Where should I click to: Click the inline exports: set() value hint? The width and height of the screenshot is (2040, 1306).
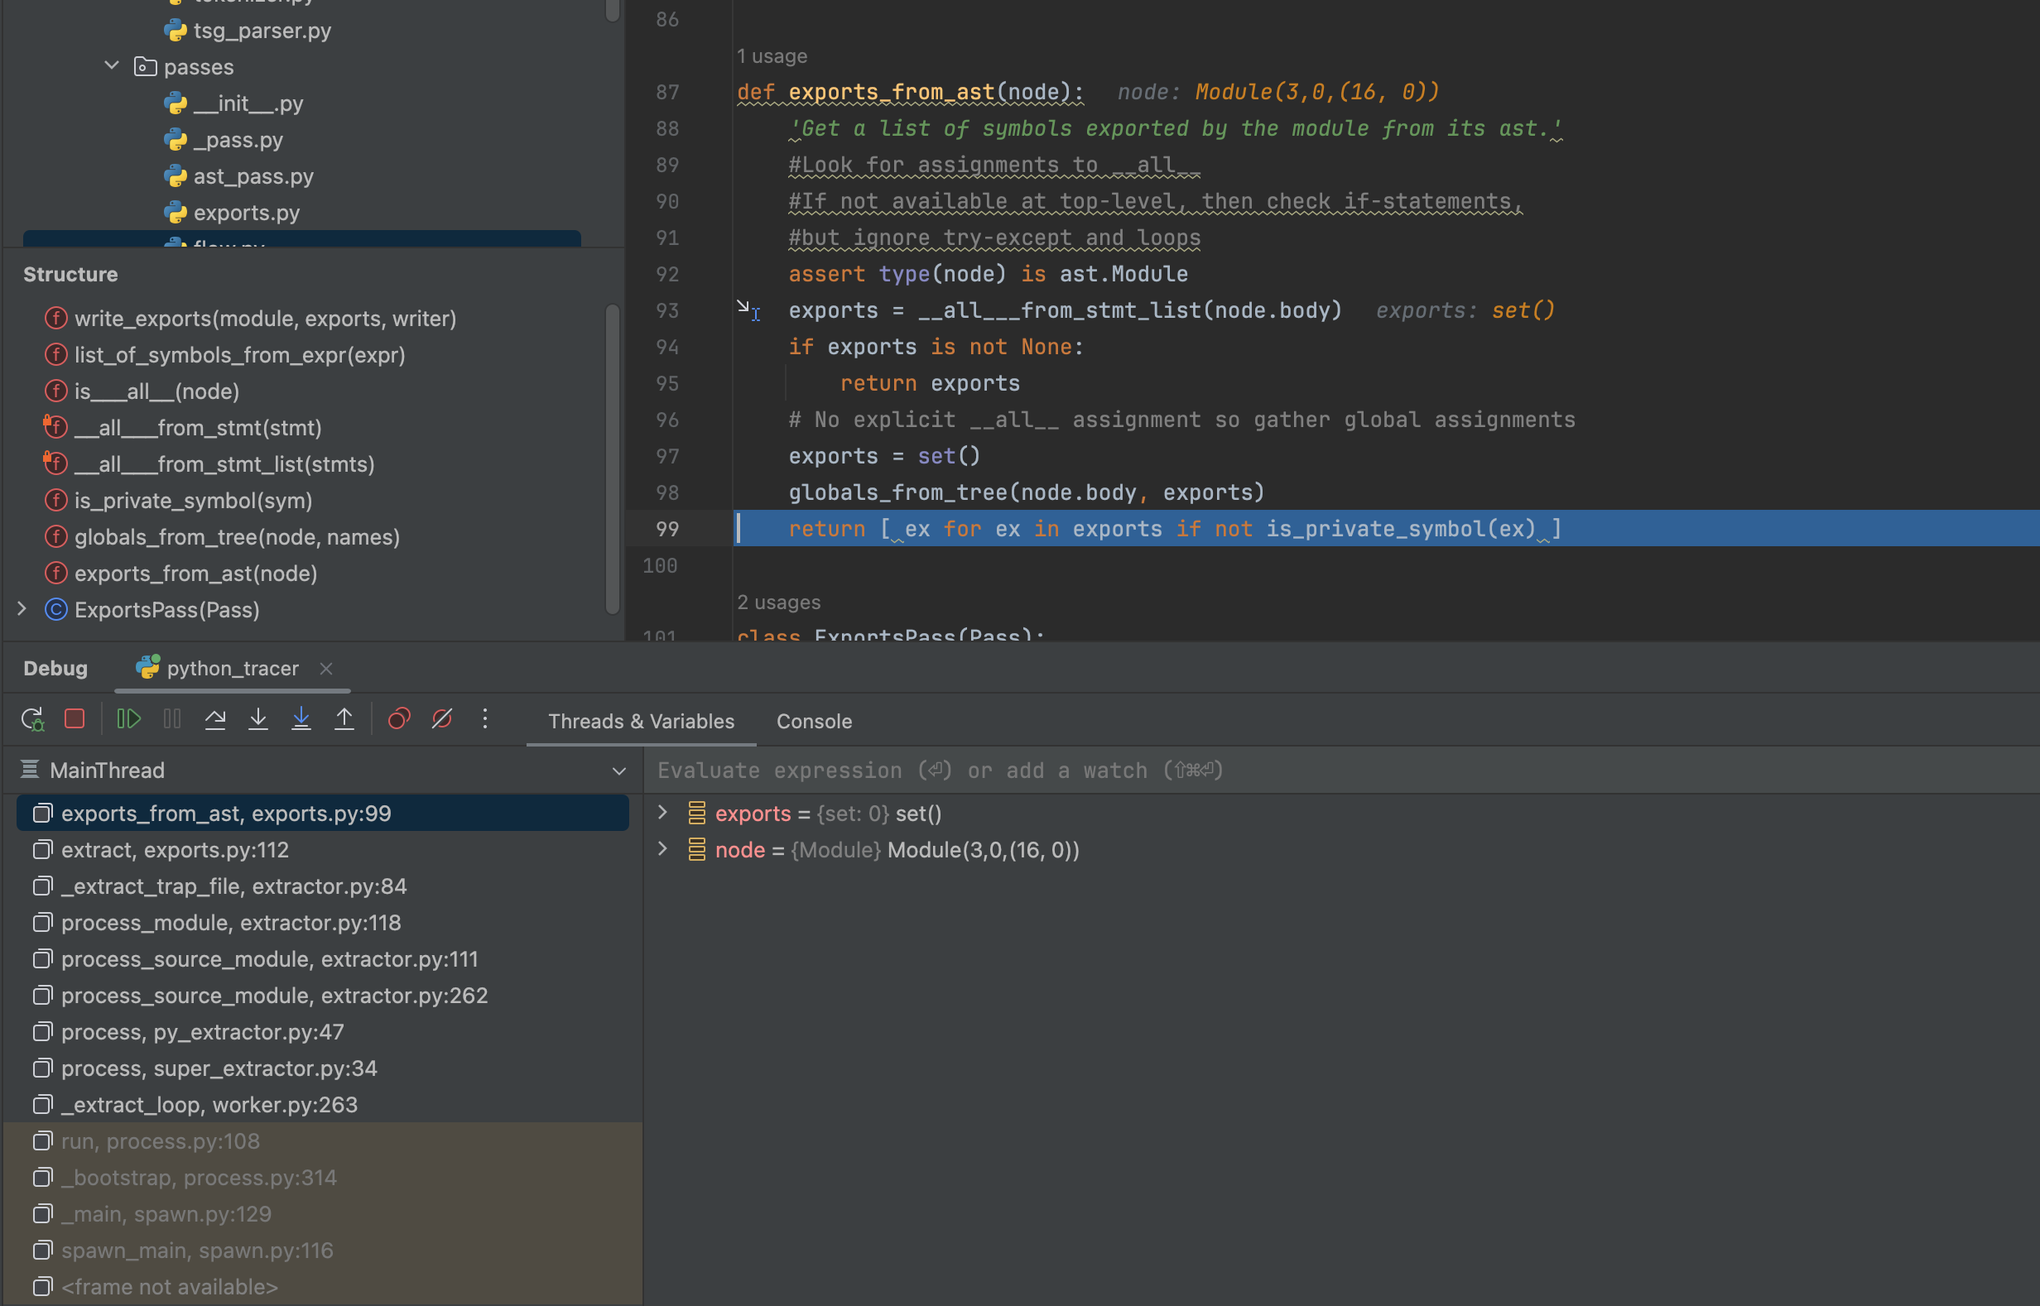click(1465, 310)
